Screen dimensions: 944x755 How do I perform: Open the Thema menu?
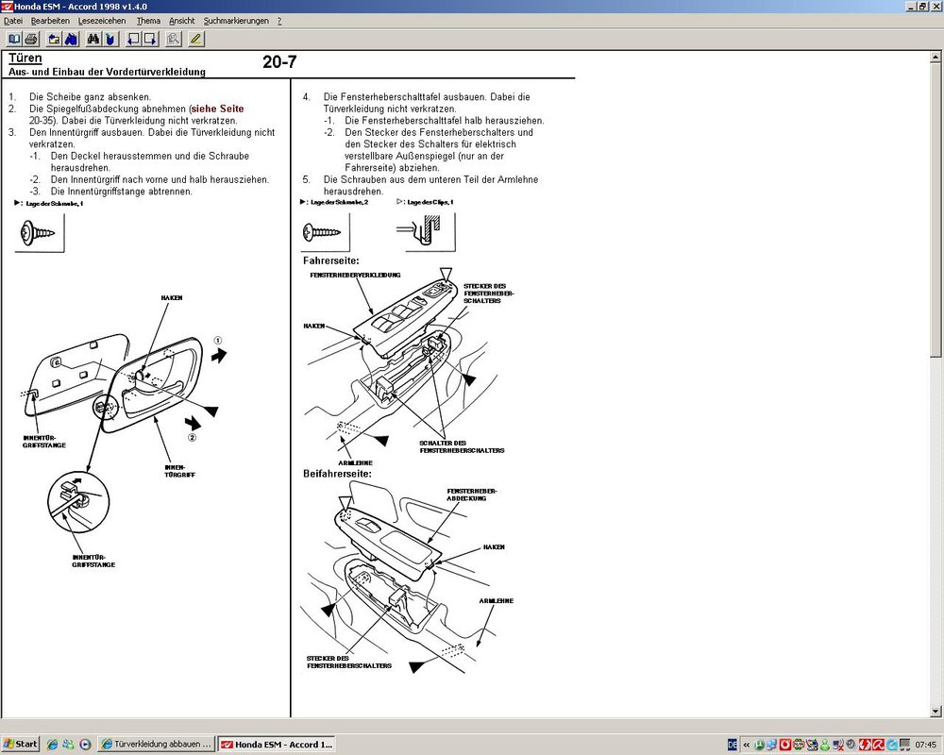click(148, 21)
